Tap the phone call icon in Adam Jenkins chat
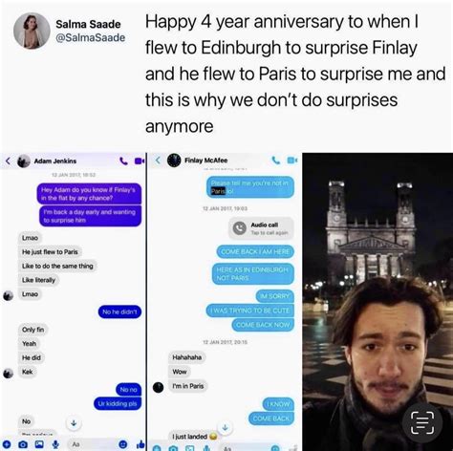This screenshot has height=451, width=453. pos(123,161)
